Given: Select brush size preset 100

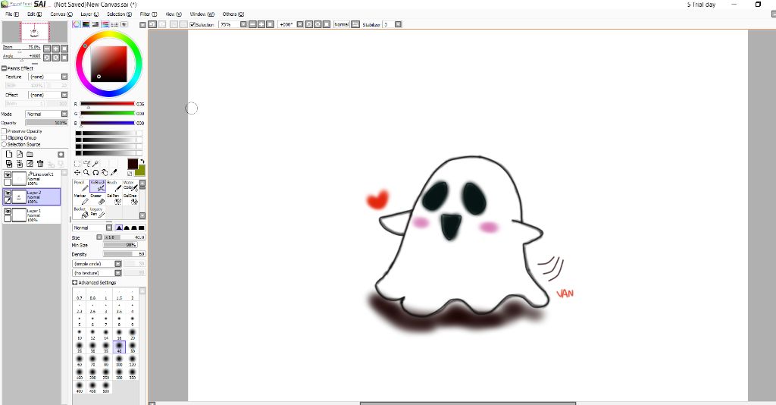Looking at the screenshot, I should coord(119,360).
